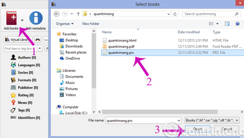Open Music library
The image size is (244, 138).
pos(67,83)
